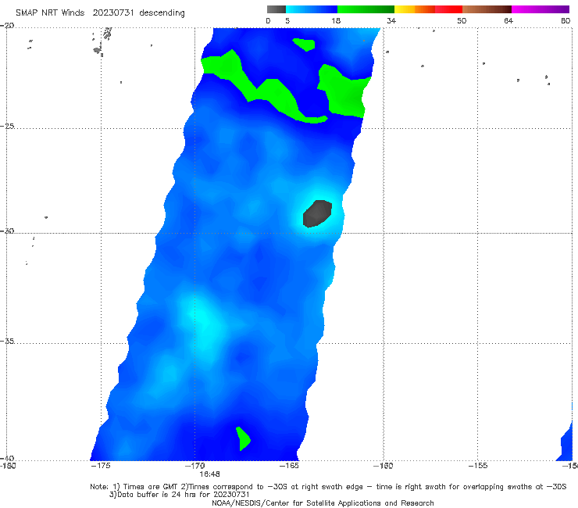Click the red segment of the color bar
The image size is (578, 508).
(448, 9)
